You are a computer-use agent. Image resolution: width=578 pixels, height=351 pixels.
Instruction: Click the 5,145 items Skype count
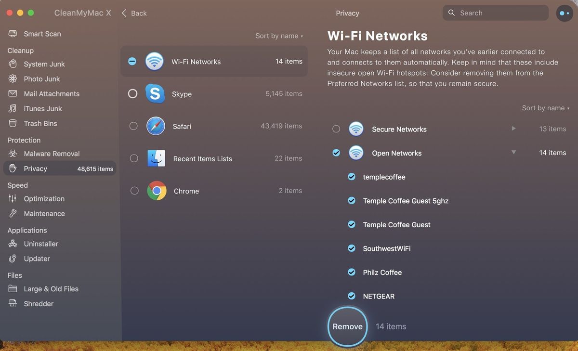[284, 94]
